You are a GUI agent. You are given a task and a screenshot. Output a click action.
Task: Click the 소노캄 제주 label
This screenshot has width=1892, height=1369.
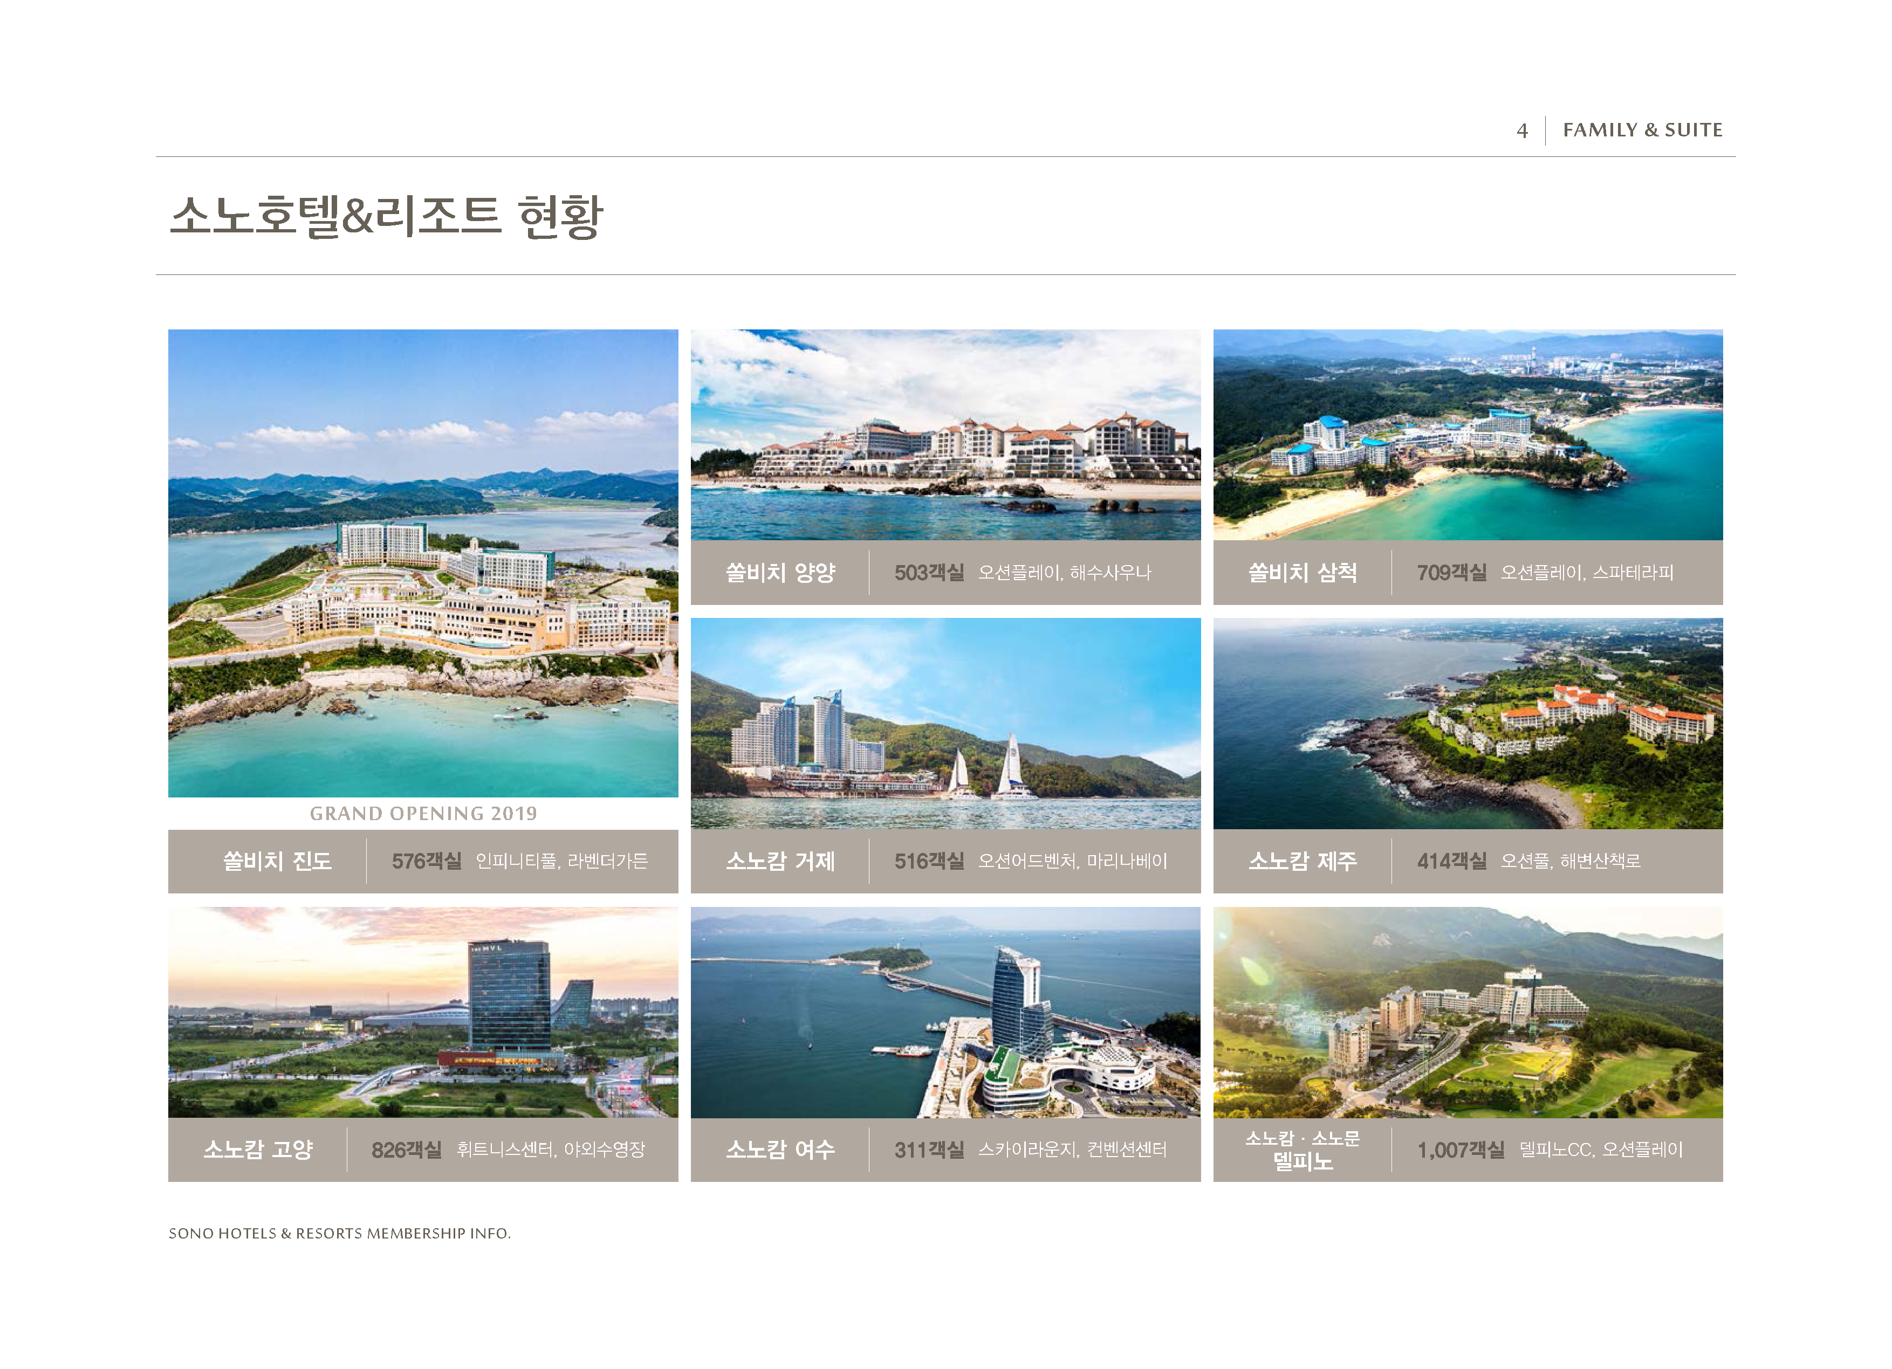click(x=1302, y=861)
